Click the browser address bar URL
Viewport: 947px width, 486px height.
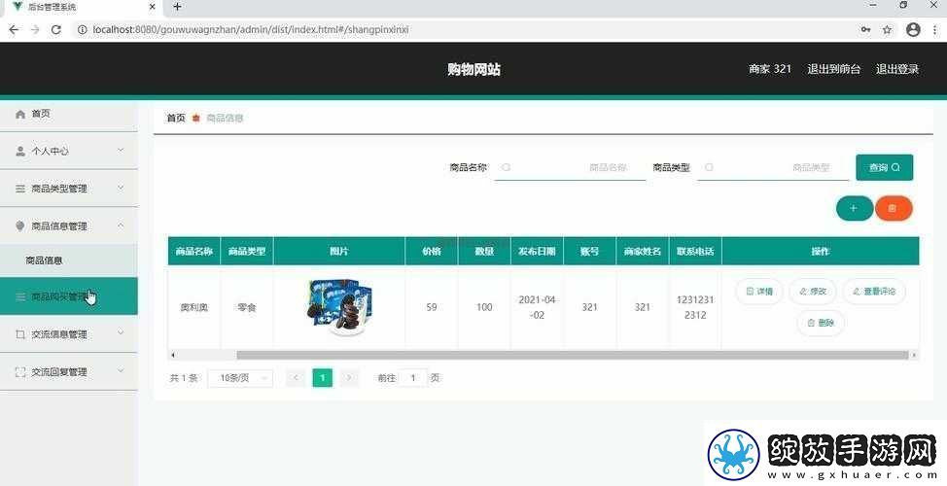[x=251, y=29]
